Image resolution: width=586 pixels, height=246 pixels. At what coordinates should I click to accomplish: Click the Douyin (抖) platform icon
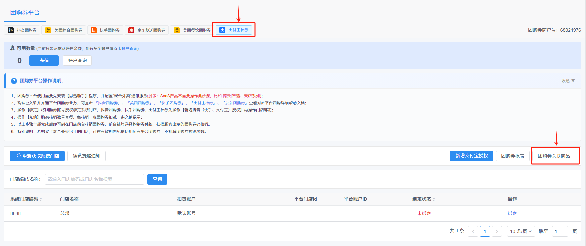(11, 30)
